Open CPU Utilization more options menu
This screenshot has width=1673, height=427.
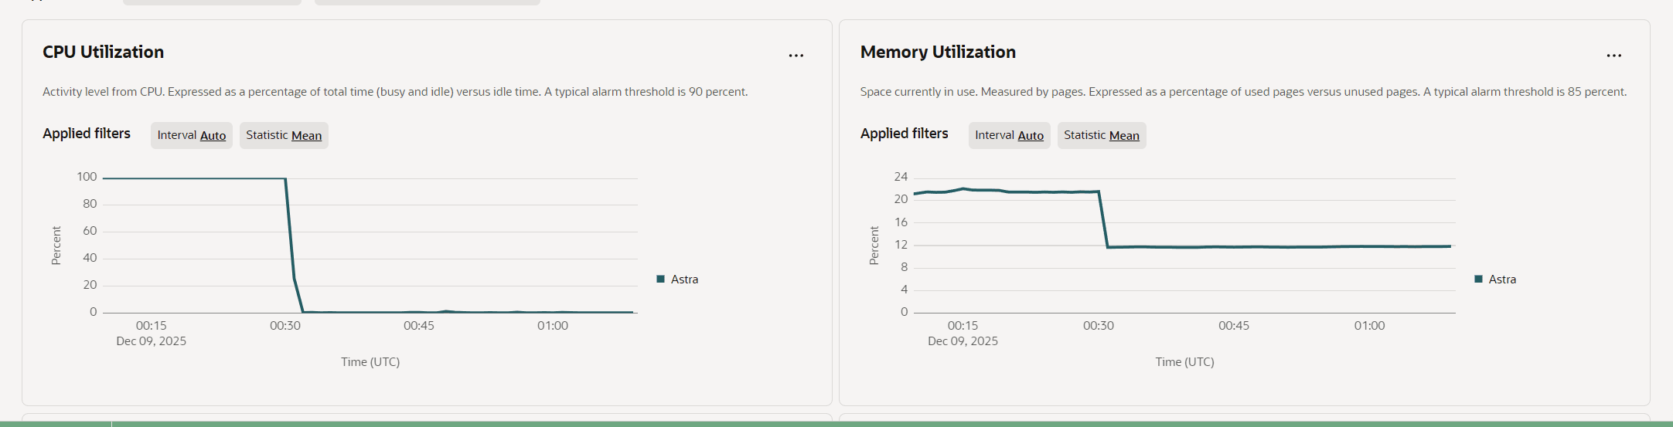pyautogui.click(x=796, y=56)
